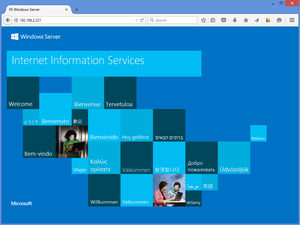The image size is (300, 225).
Task: Click the smiley face chat icon
Action: (279, 20)
